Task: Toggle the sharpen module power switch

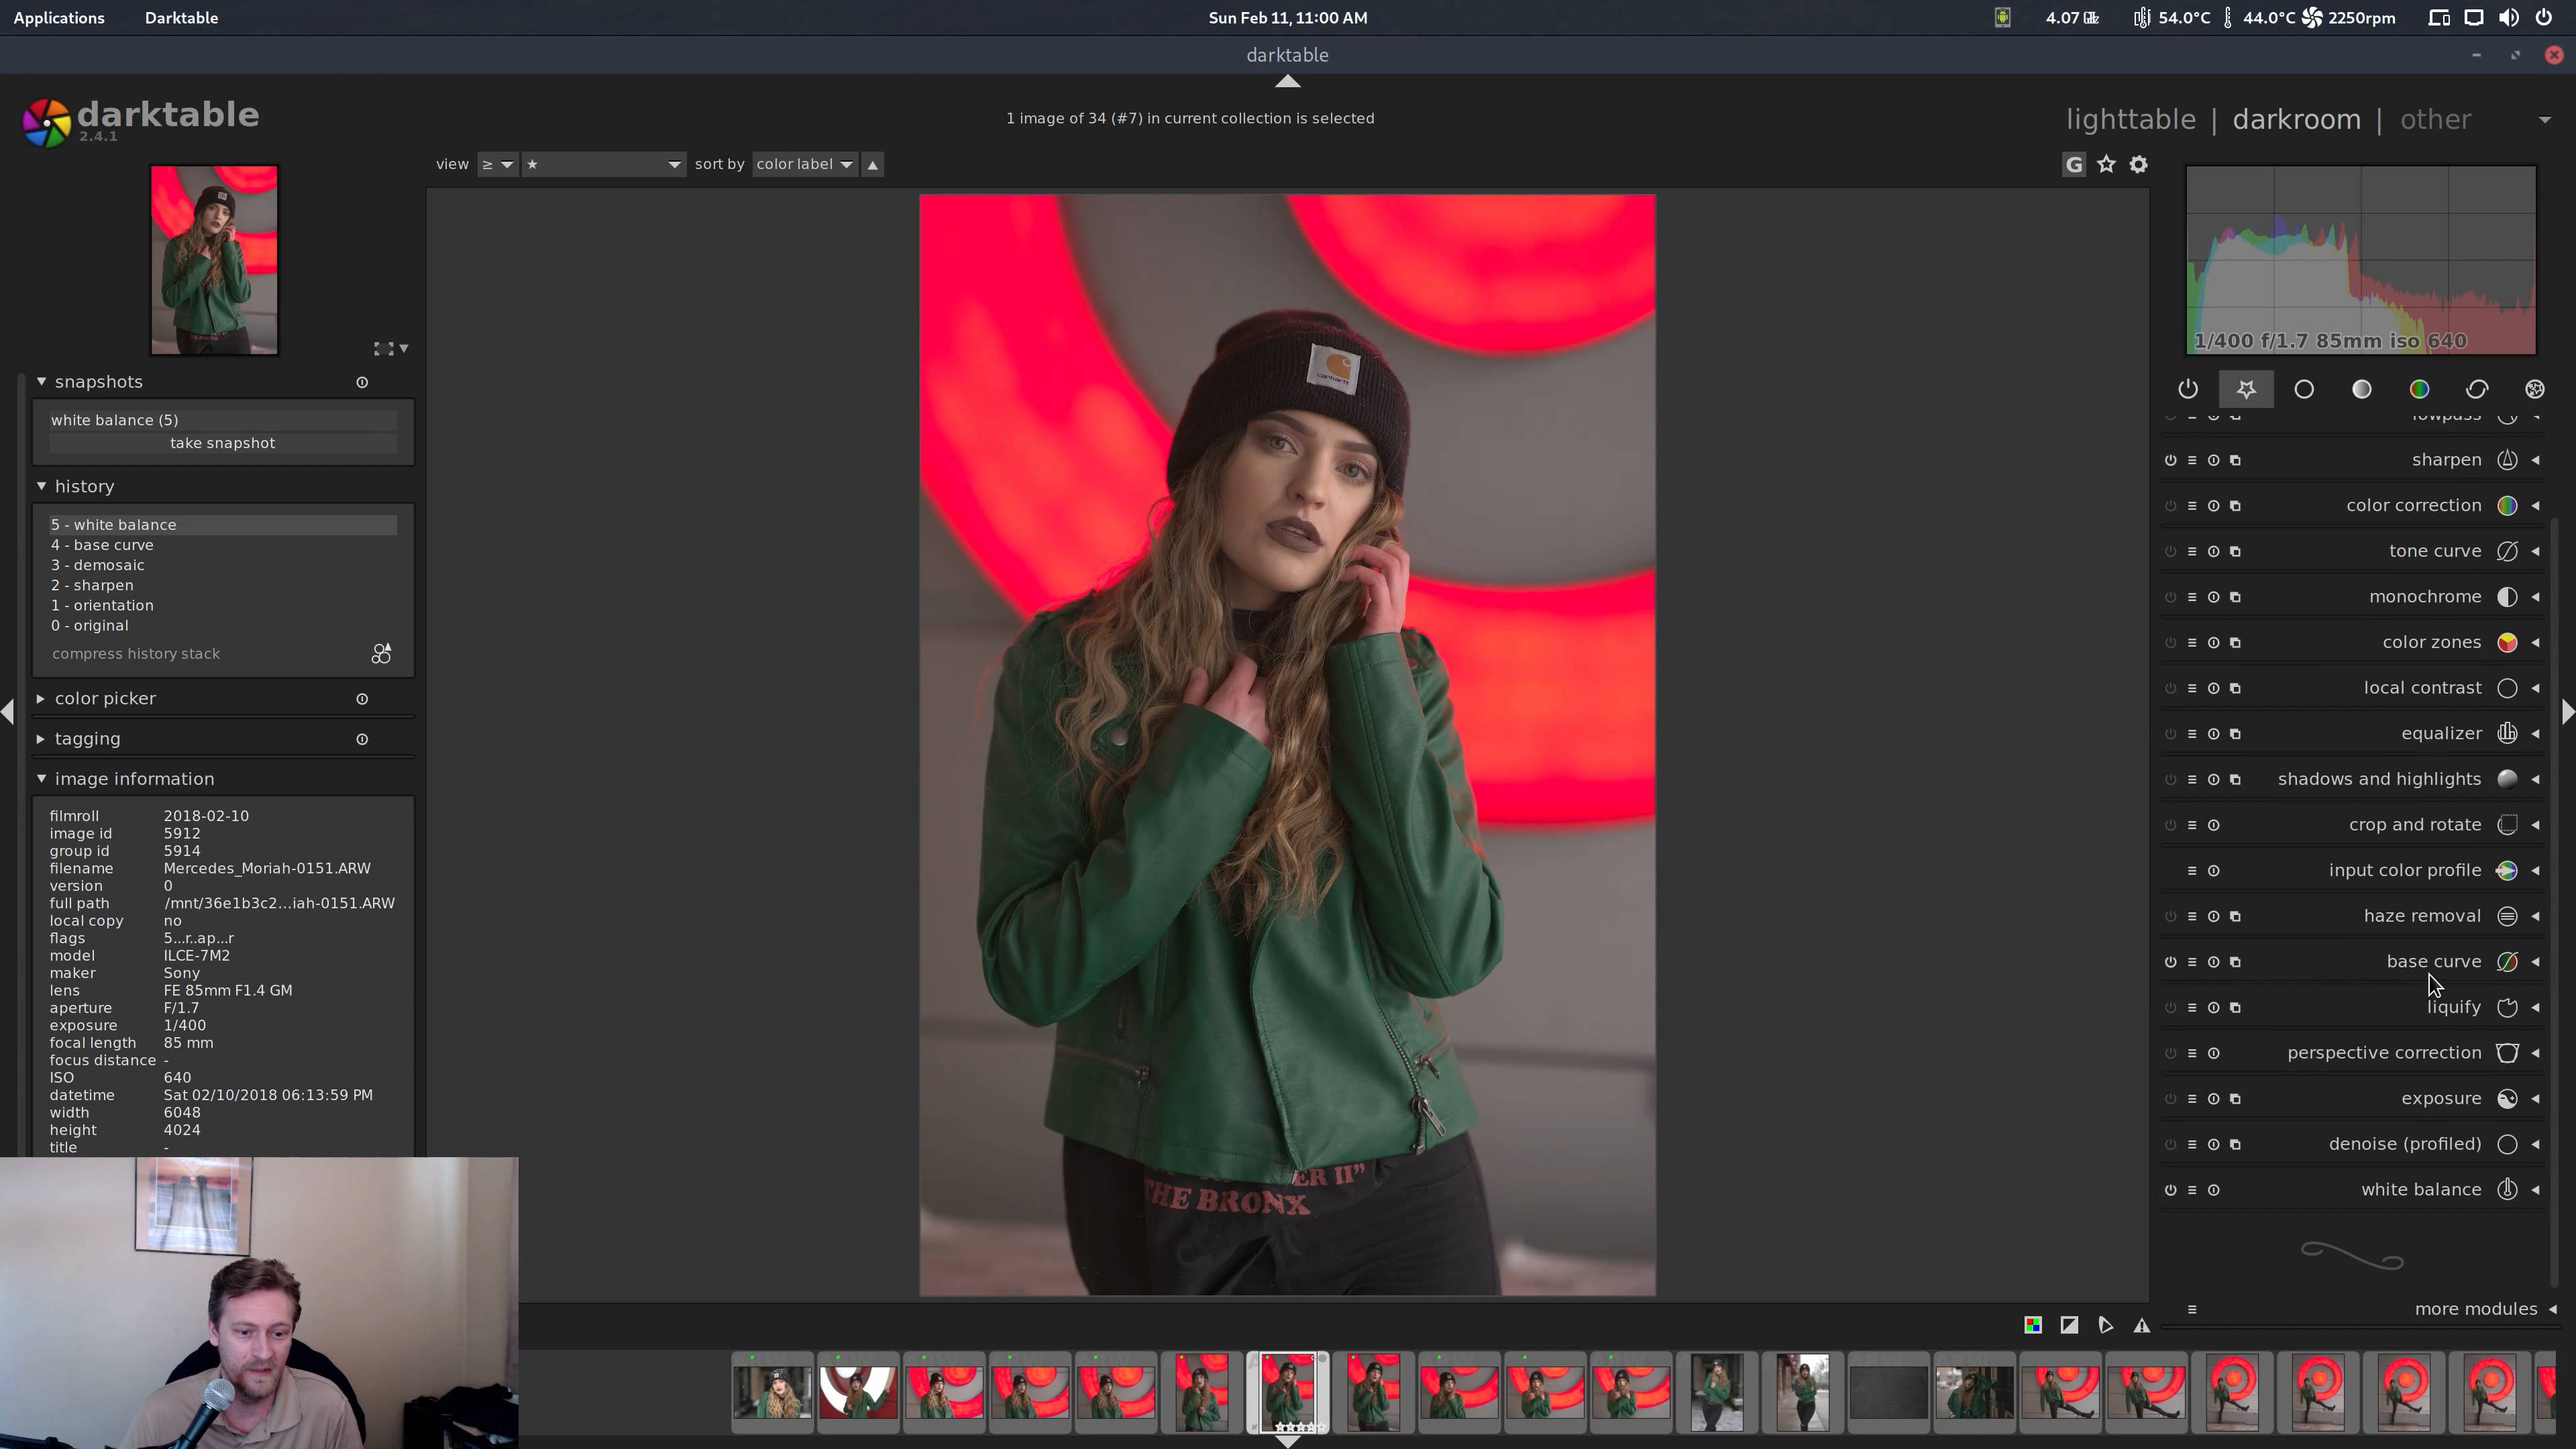Action: pos(2170,460)
